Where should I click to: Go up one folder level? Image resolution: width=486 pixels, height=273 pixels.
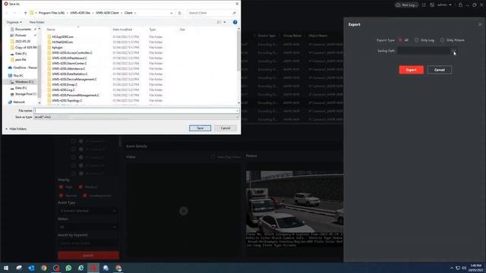(25, 13)
